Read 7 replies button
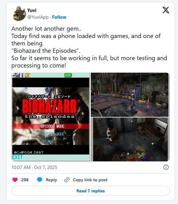 [91, 191]
